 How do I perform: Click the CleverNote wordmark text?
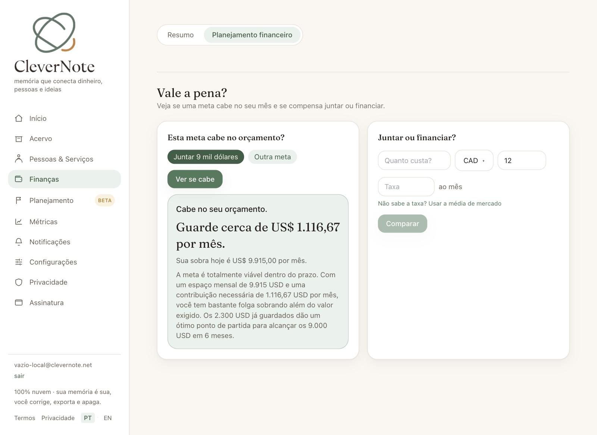[54, 66]
